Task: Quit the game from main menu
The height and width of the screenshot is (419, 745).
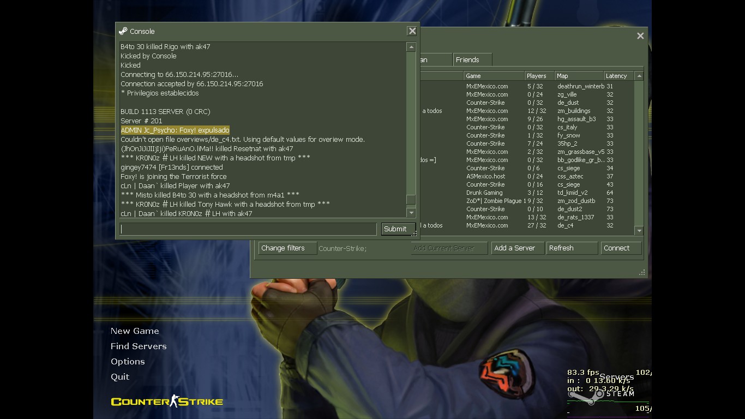Action: [x=120, y=377]
